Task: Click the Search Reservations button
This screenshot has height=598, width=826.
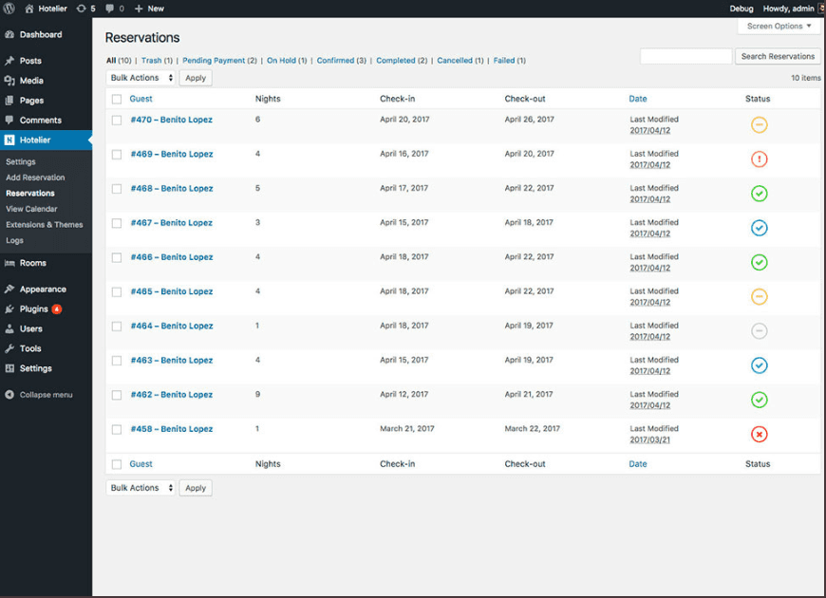Action: coord(778,56)
